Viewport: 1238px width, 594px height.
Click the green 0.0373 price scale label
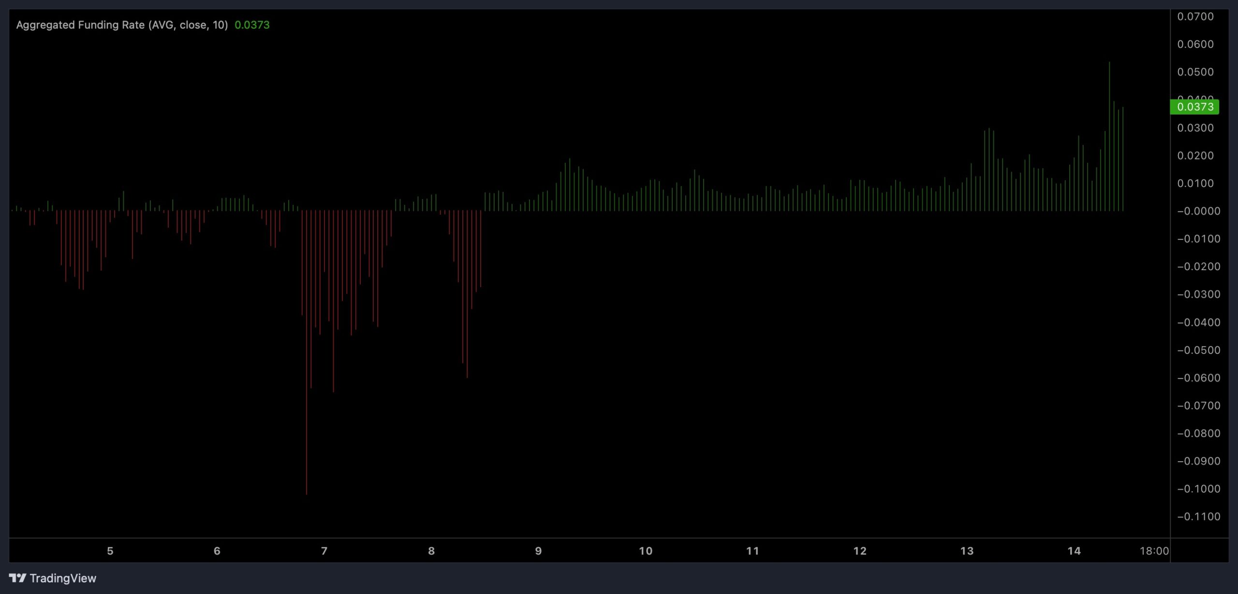(x=1194, y=107)
